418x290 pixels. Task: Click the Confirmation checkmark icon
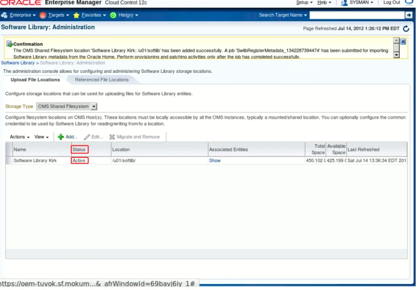click(x=9, y=44)
